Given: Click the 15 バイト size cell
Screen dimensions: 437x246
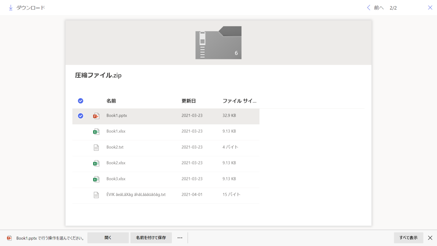Looking at the screenshot, I should tap(232, 195).
